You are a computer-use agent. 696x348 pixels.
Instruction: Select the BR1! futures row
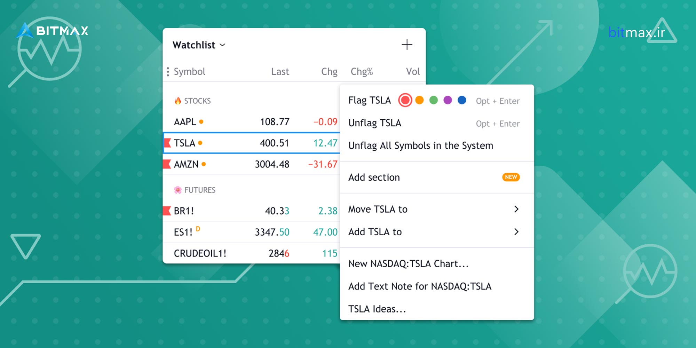coord(251,211)
